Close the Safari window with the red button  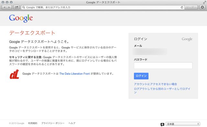coord(3,2)
